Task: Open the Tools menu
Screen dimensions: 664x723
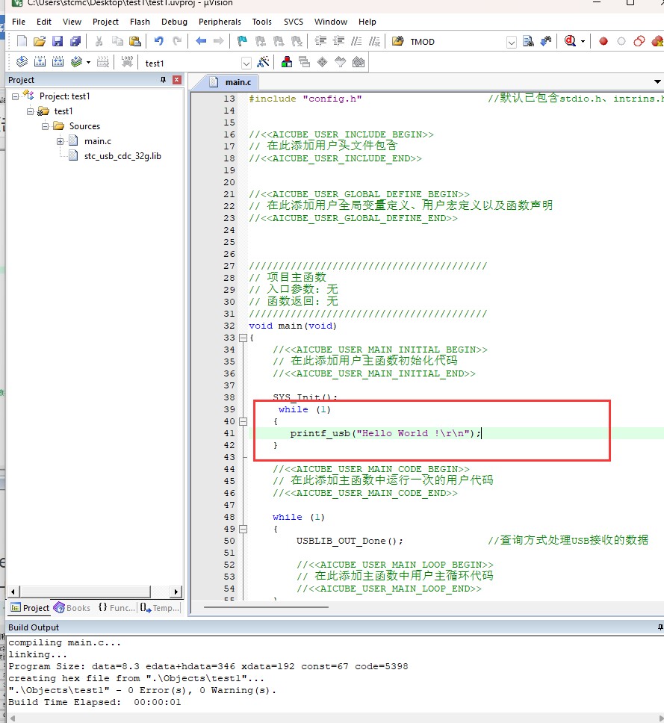Action: 261,22
